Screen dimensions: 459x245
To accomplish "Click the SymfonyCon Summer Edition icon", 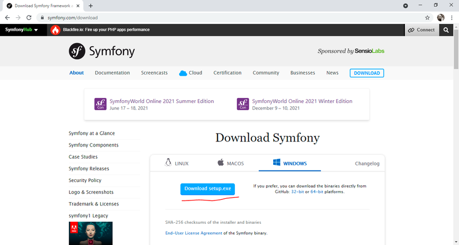I will tap(100, 104).
